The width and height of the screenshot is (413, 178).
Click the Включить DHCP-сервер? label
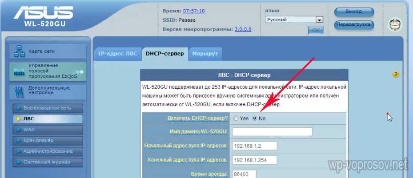[x=197, y=119]
